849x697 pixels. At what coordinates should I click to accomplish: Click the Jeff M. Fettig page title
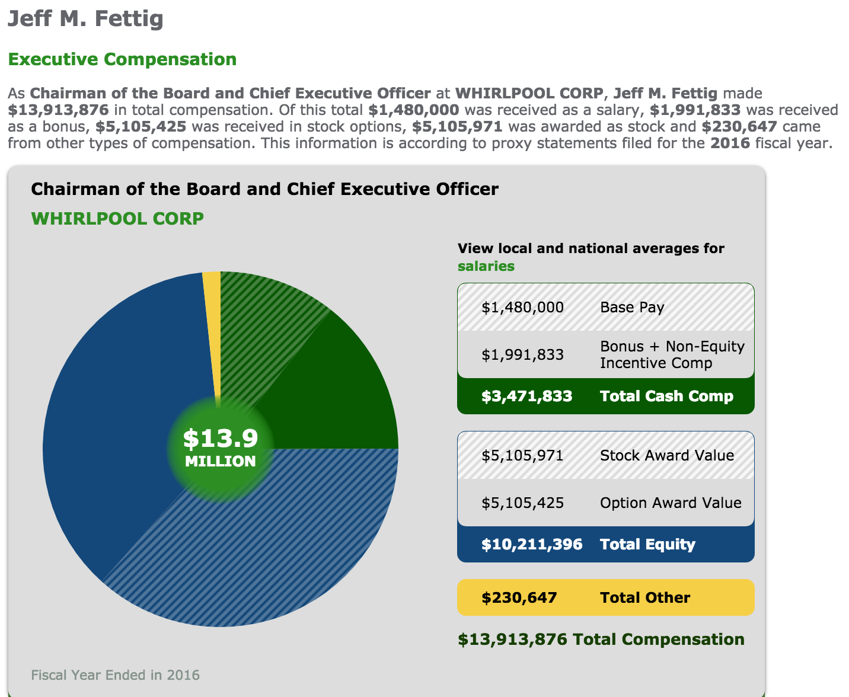point(85,18)
